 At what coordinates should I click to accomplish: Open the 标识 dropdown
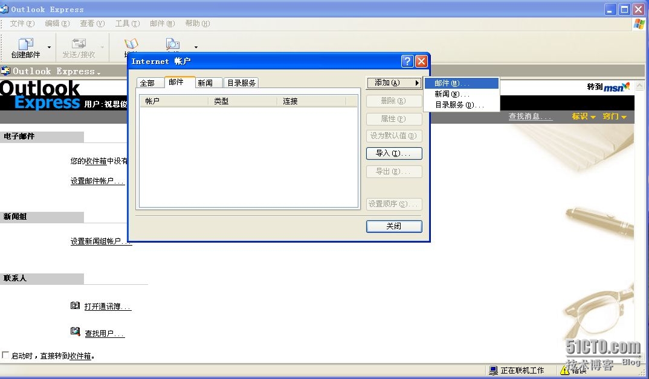tap(584, 116)
